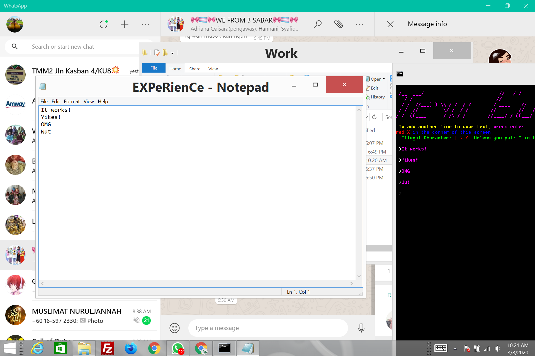Show hidden icons in the system tray

pyautogui.click(x=455, y=348)
